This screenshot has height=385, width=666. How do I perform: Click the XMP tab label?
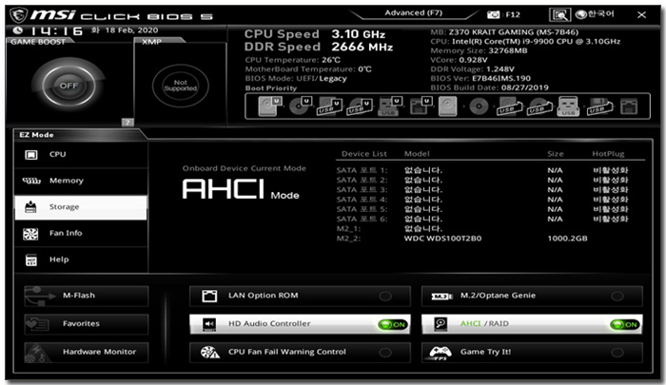point(151,42)
